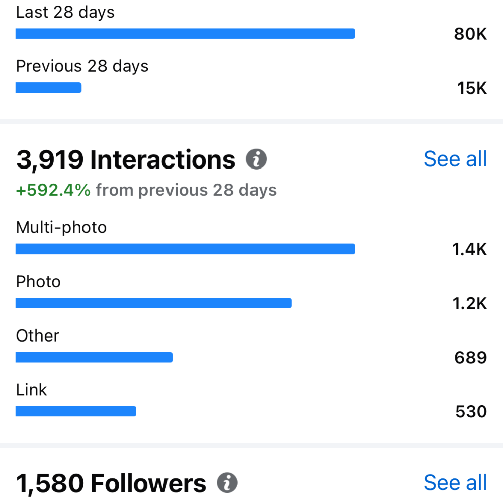Open See all for Followers
This screenshot has height=503, width=503.
tap(455, 483)
